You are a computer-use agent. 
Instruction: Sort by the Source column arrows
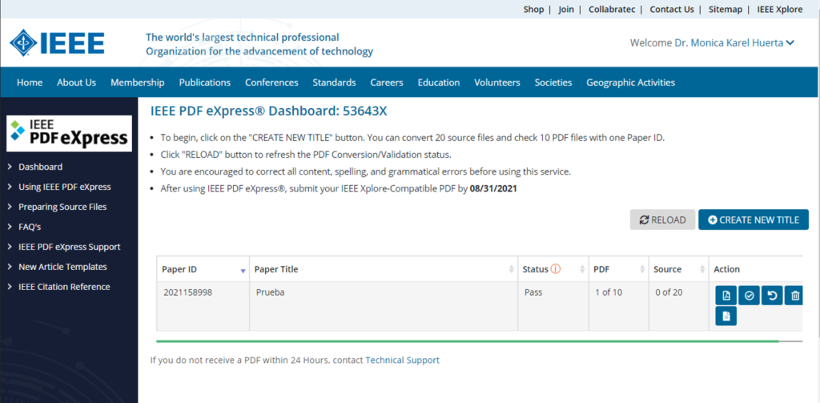click(x=702, y=269)
